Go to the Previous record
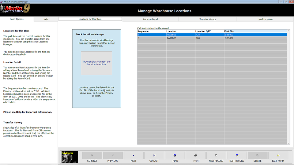 113,156
